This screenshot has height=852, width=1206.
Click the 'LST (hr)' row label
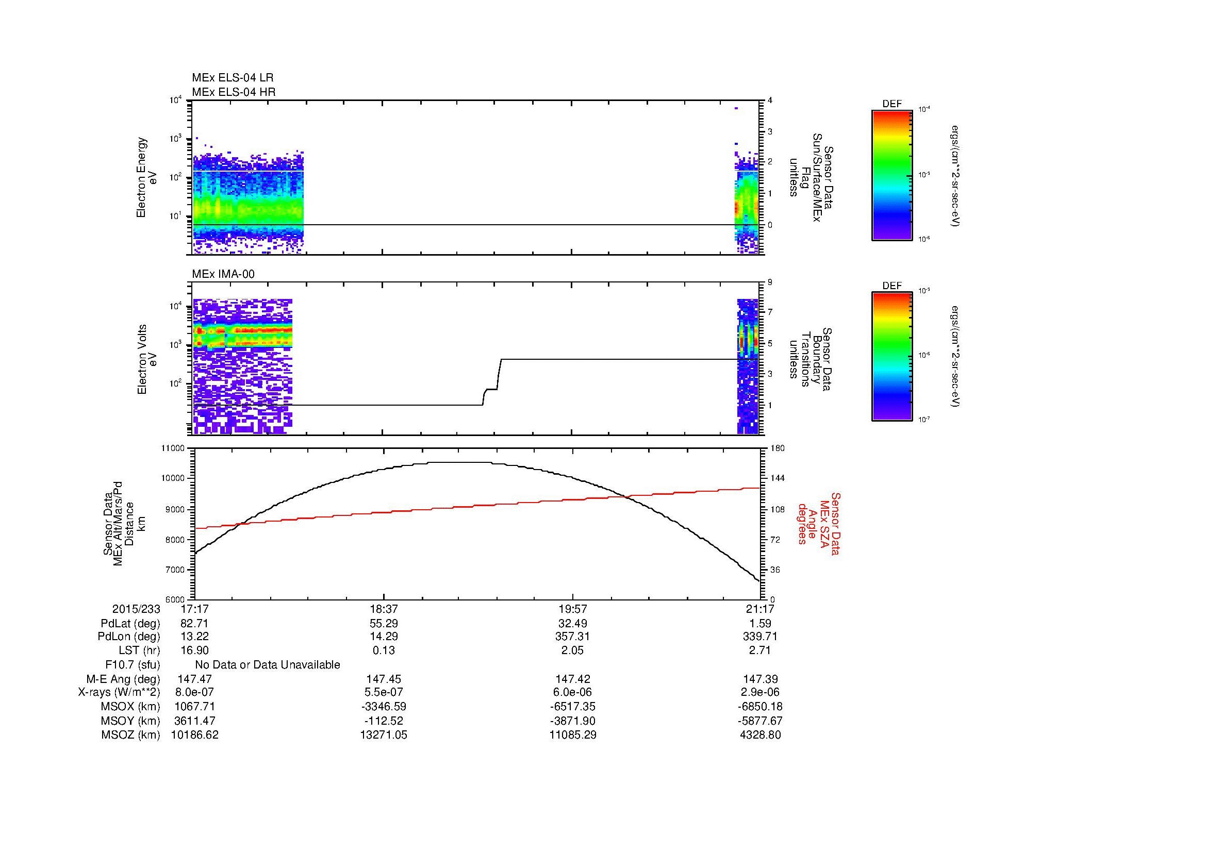click(139, 651)
